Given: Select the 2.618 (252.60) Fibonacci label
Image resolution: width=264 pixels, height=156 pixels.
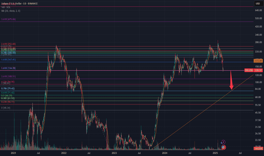Looking at the screenshot, I should tap(8, 44).
